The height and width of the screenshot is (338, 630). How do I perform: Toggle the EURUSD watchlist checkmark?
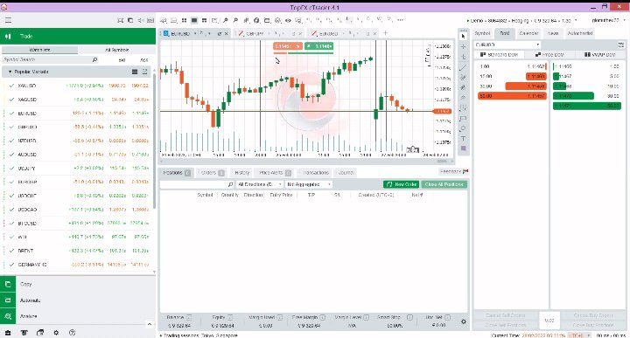pos(11,114)
